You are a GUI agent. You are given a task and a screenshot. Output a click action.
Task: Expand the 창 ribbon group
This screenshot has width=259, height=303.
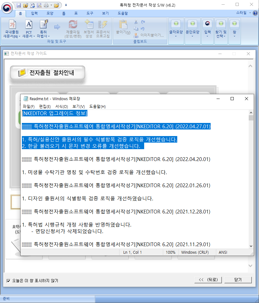point(234,31)
